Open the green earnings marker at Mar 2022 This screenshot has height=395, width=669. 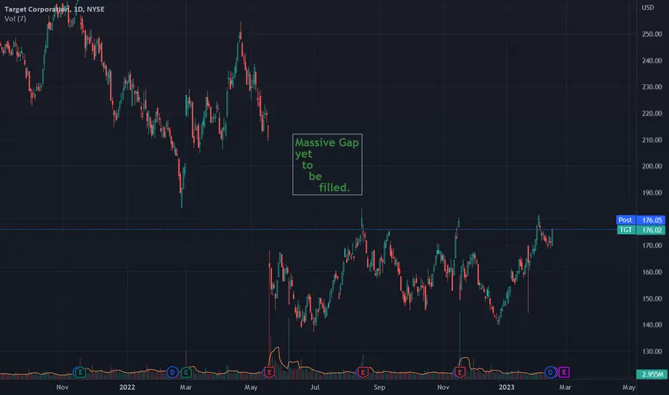pos(186,372)
